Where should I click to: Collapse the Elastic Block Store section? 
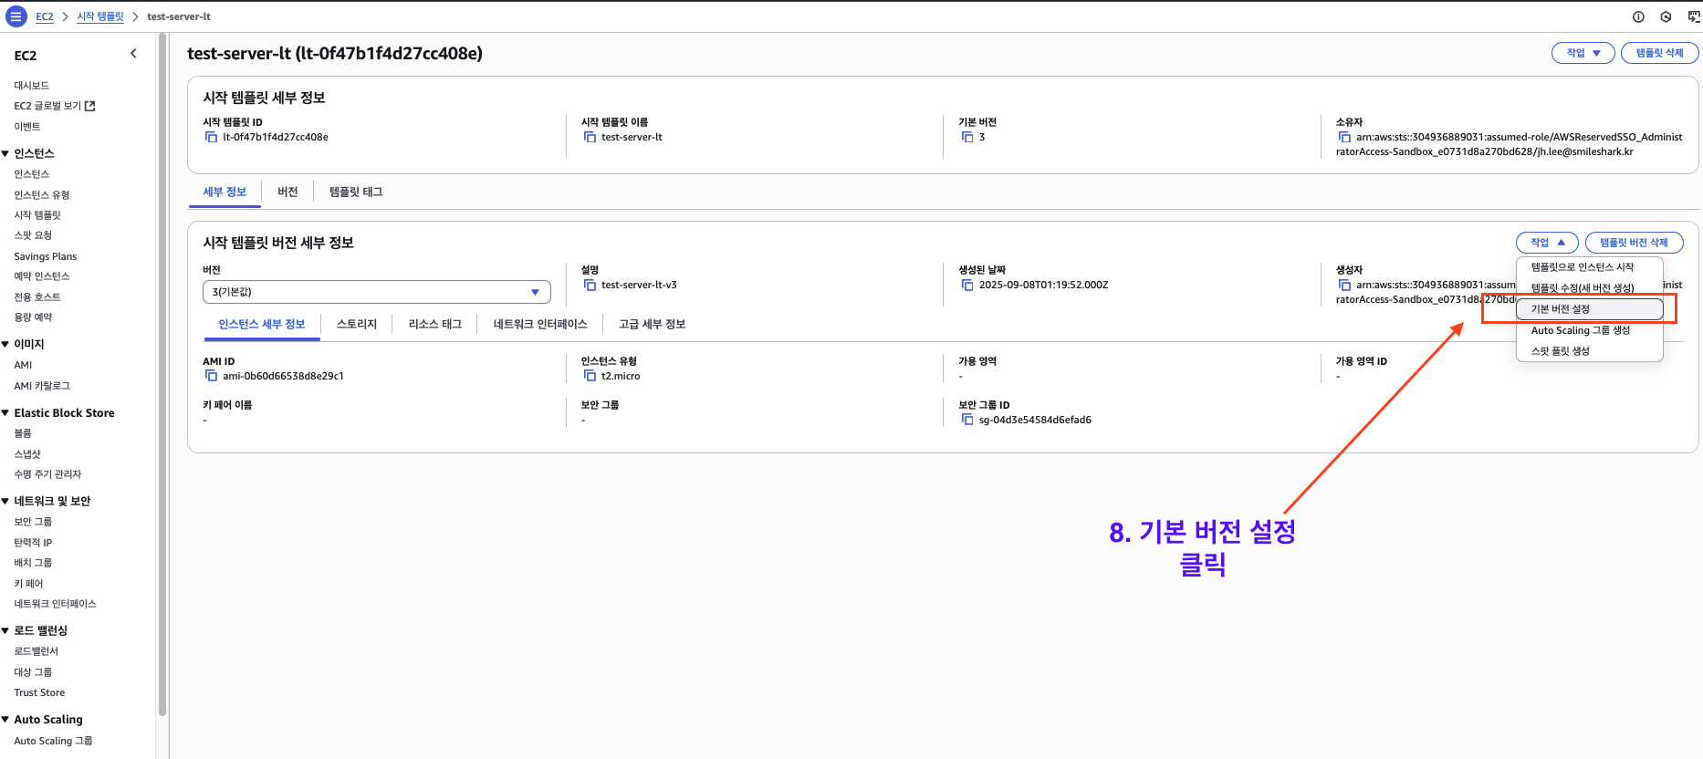point(6,413)
